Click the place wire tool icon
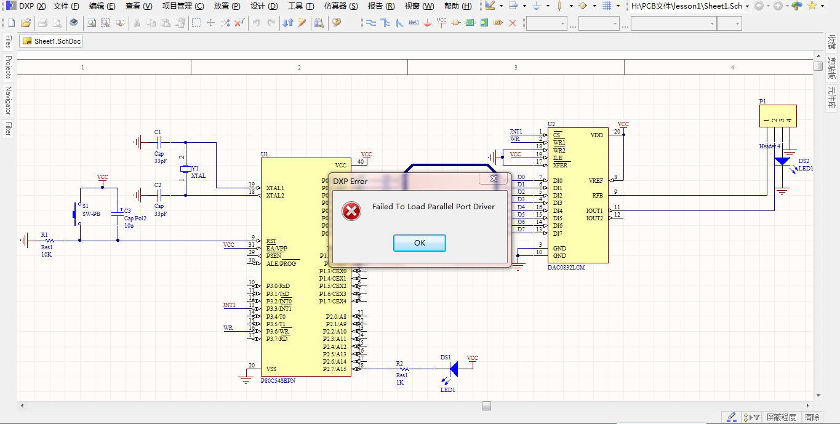Image resolution: width=840 pixels, height=424 pixels. point(371,23)
